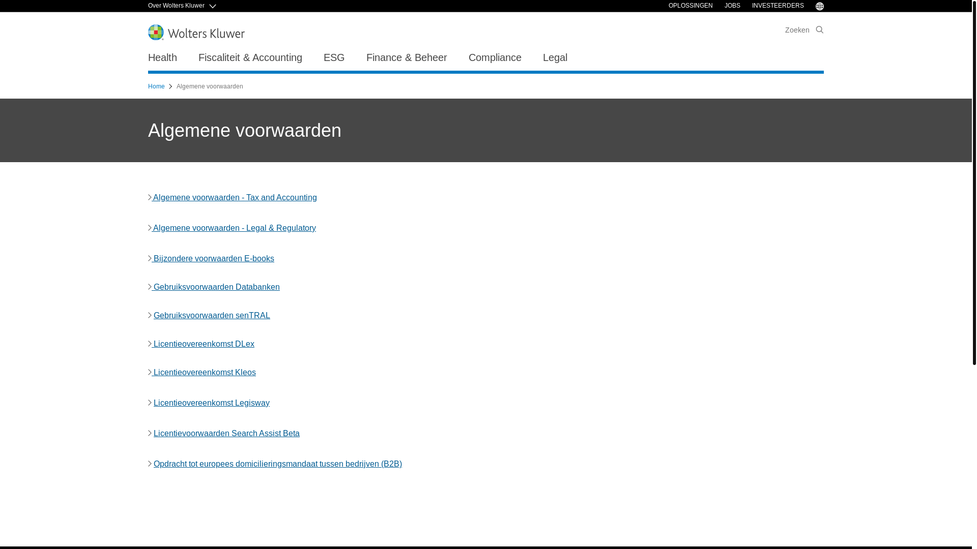977x549 pixels.
Task: Click the Zoeken search field
Action: tap(797, 30)
